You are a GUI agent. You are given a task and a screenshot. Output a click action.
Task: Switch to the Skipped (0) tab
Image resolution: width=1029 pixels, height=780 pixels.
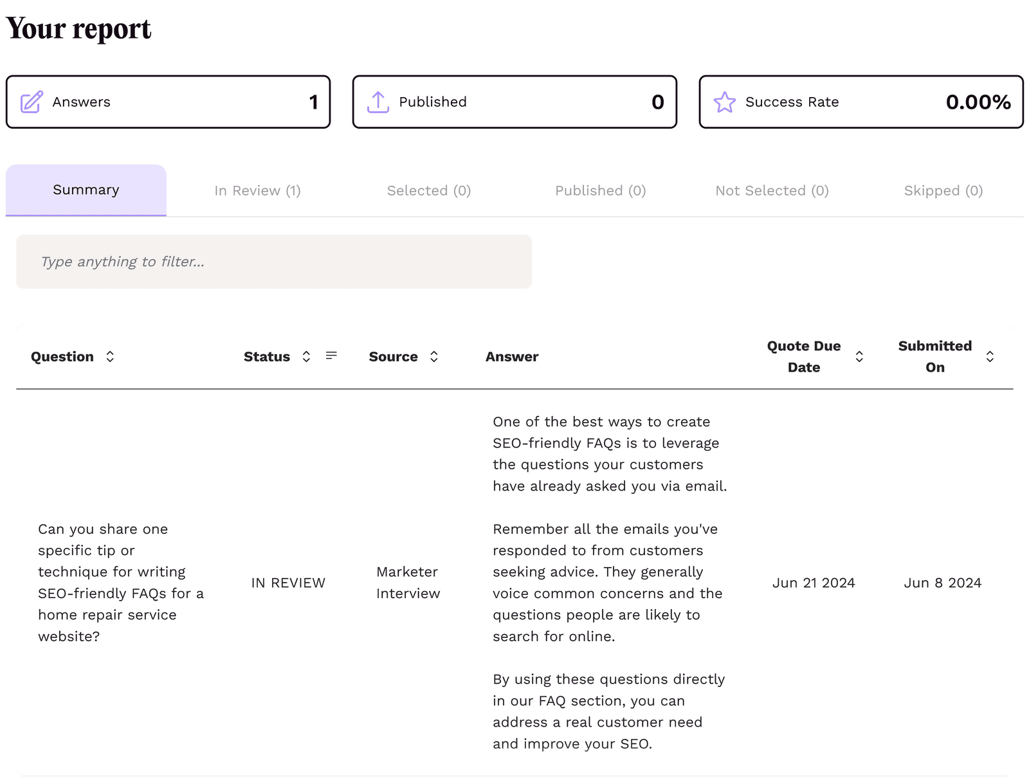(x=943, y=190)
